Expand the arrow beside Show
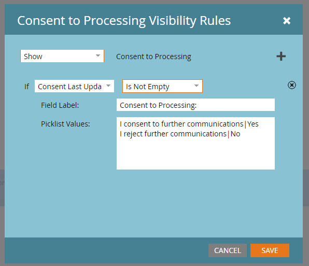 (98, 56)
